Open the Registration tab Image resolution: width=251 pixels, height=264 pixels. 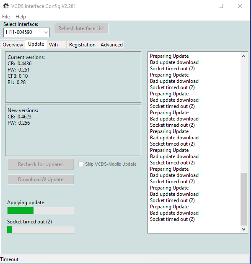click(82, 45)
